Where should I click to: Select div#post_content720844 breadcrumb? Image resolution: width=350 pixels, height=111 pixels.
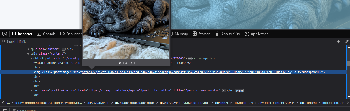(x=277, y=103)
